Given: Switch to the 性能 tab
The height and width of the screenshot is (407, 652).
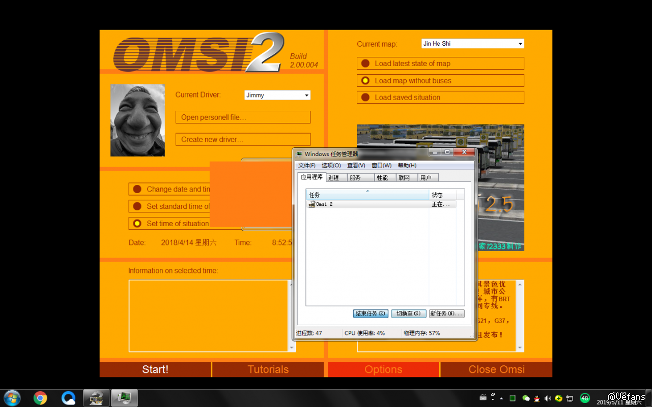Looking at the screenshot, I should pyautogui.click(x=382, y=178).
